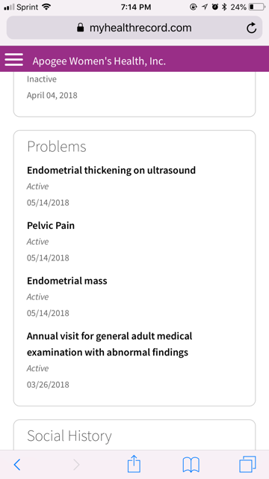Open the hamburger navigation menu

pos(13,60)
